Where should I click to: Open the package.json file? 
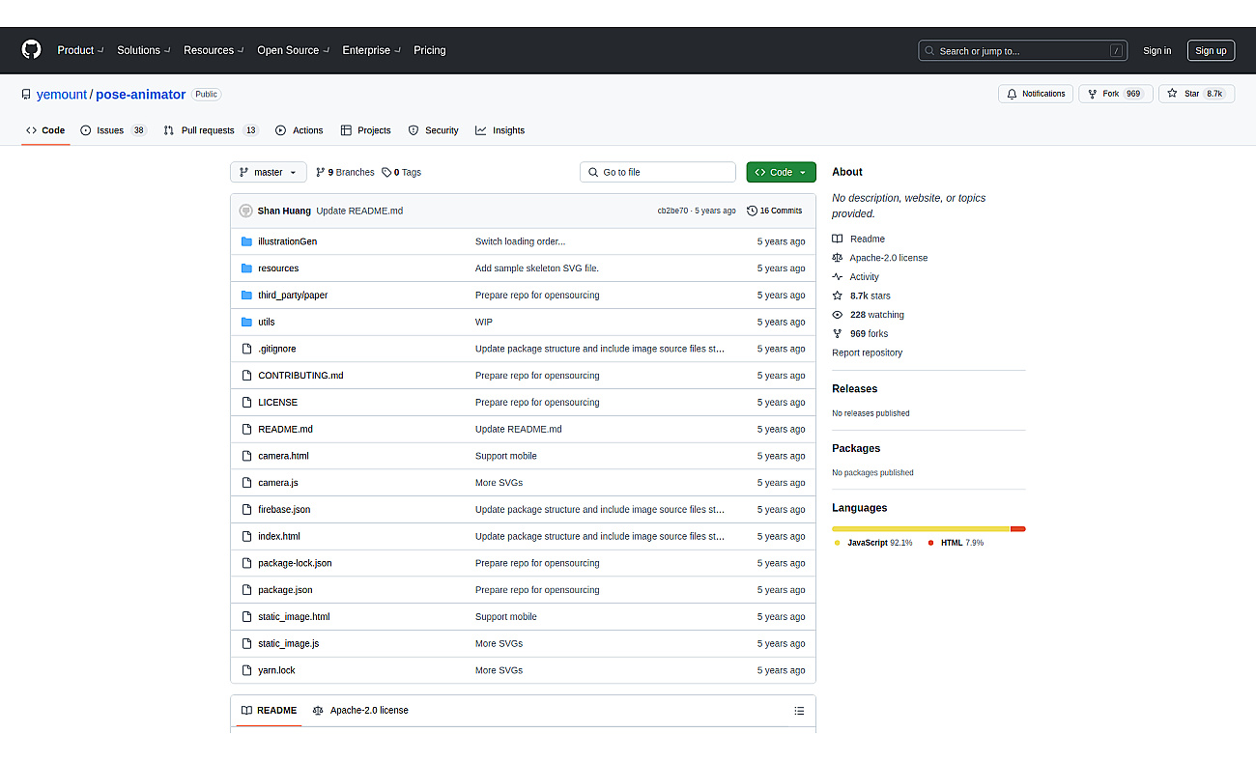pos(285,590)
